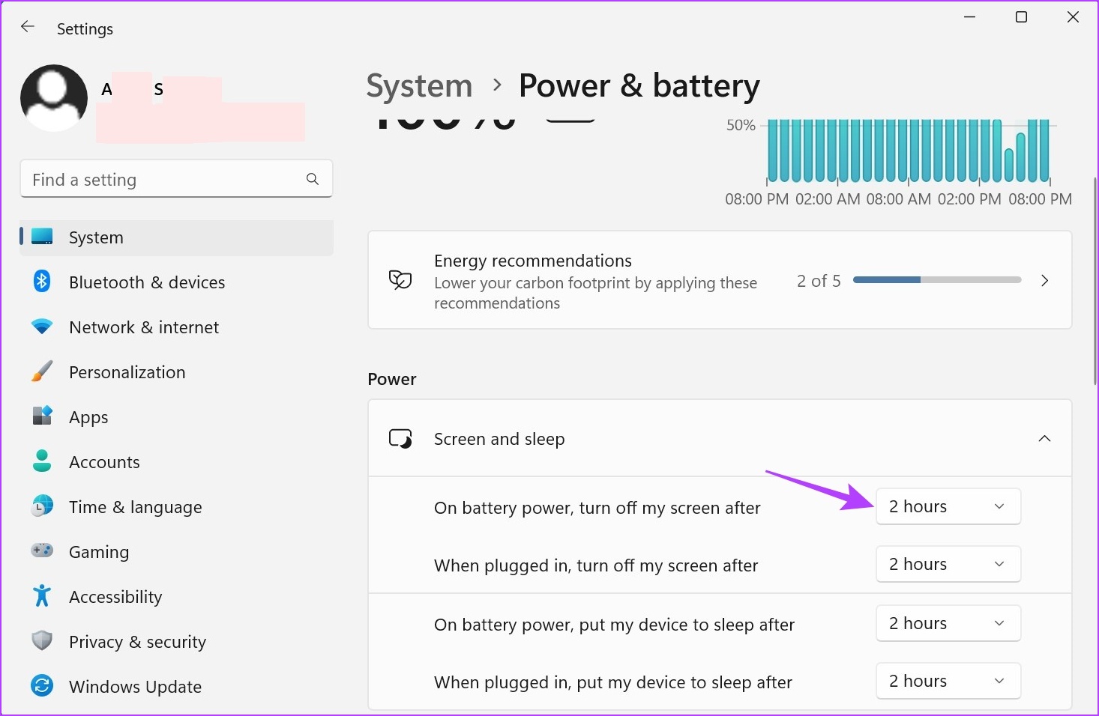The width and height of the screenshot is (1099, 716).
Task: Click the vertical scrollbar on the right
Action: coord(1095,281)
